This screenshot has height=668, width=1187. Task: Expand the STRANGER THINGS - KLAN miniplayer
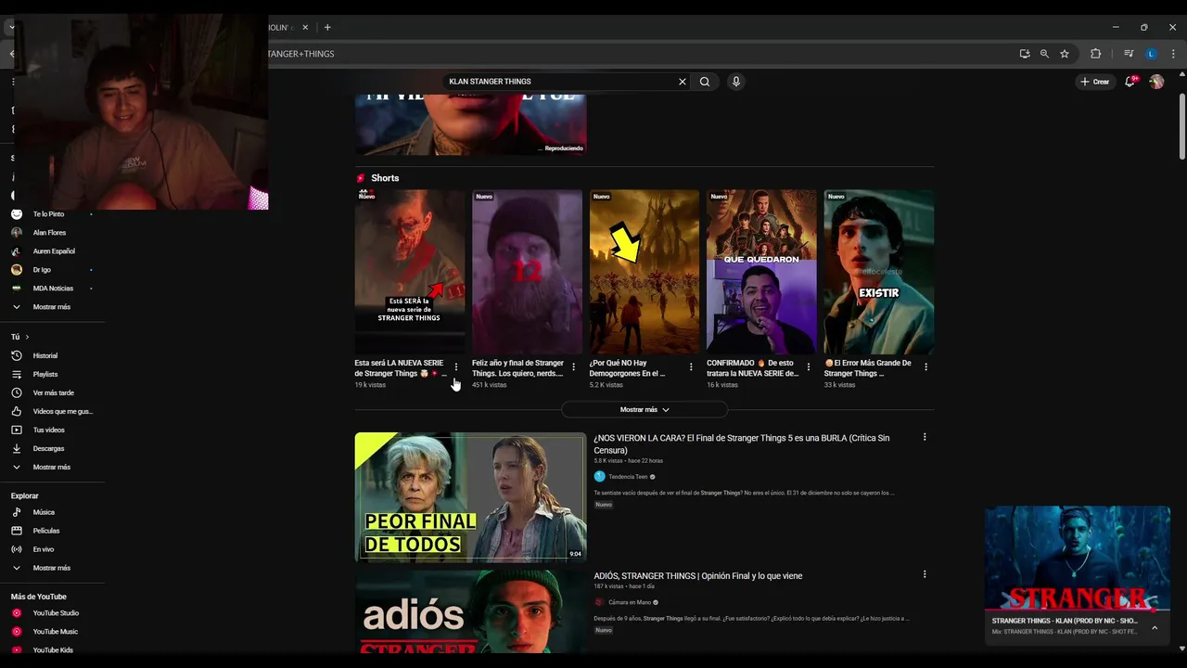[1078, 558]
